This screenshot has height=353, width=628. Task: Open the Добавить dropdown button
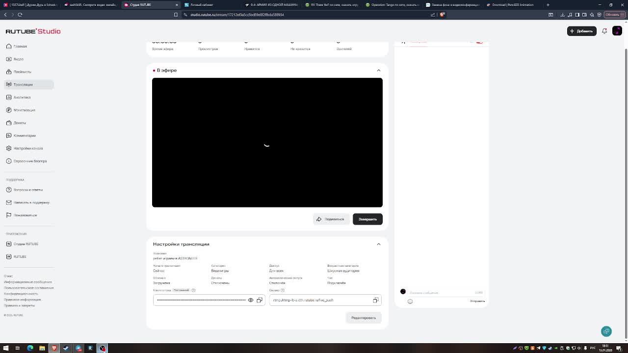[x=582, y=31]
